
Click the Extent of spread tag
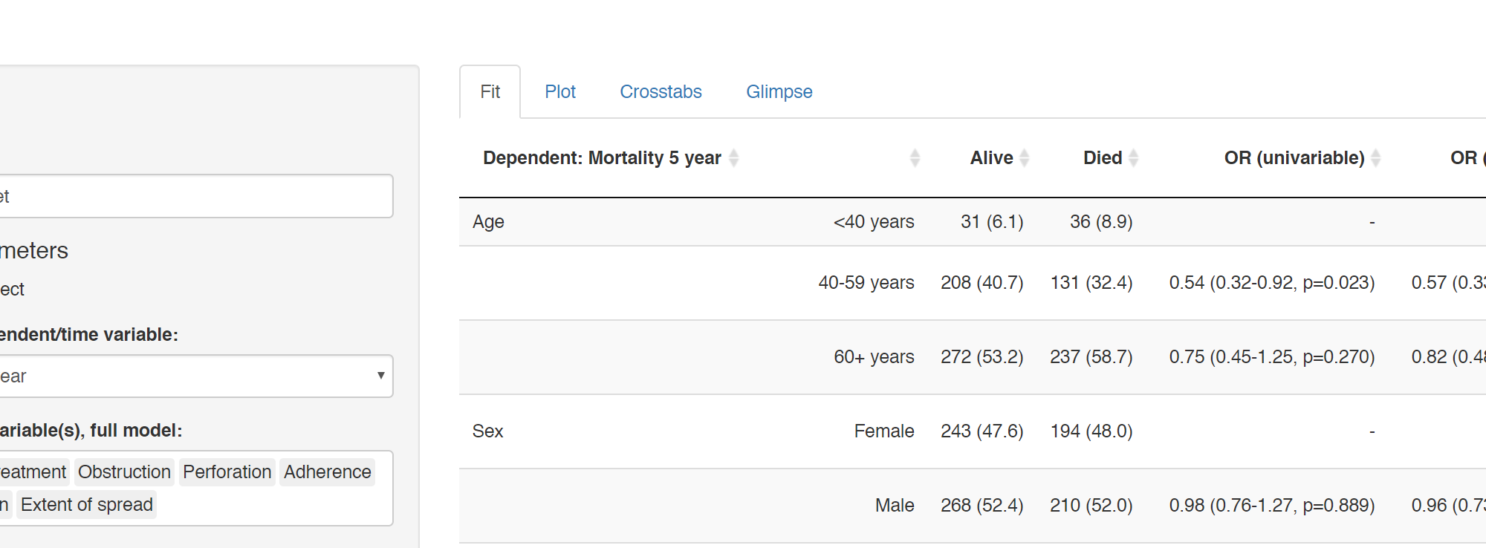pos(87,505)
